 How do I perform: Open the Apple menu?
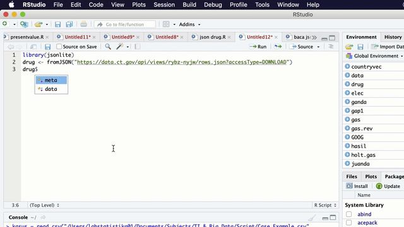(x=11, y=4)
